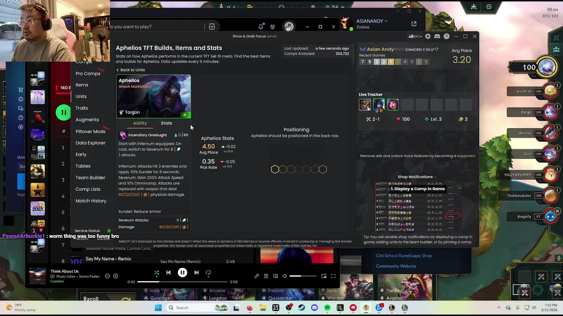Open Pro Comps in MetaTFT sidebar
The height and width of the screenshot is (316, 563).
[x=88, y=74]
